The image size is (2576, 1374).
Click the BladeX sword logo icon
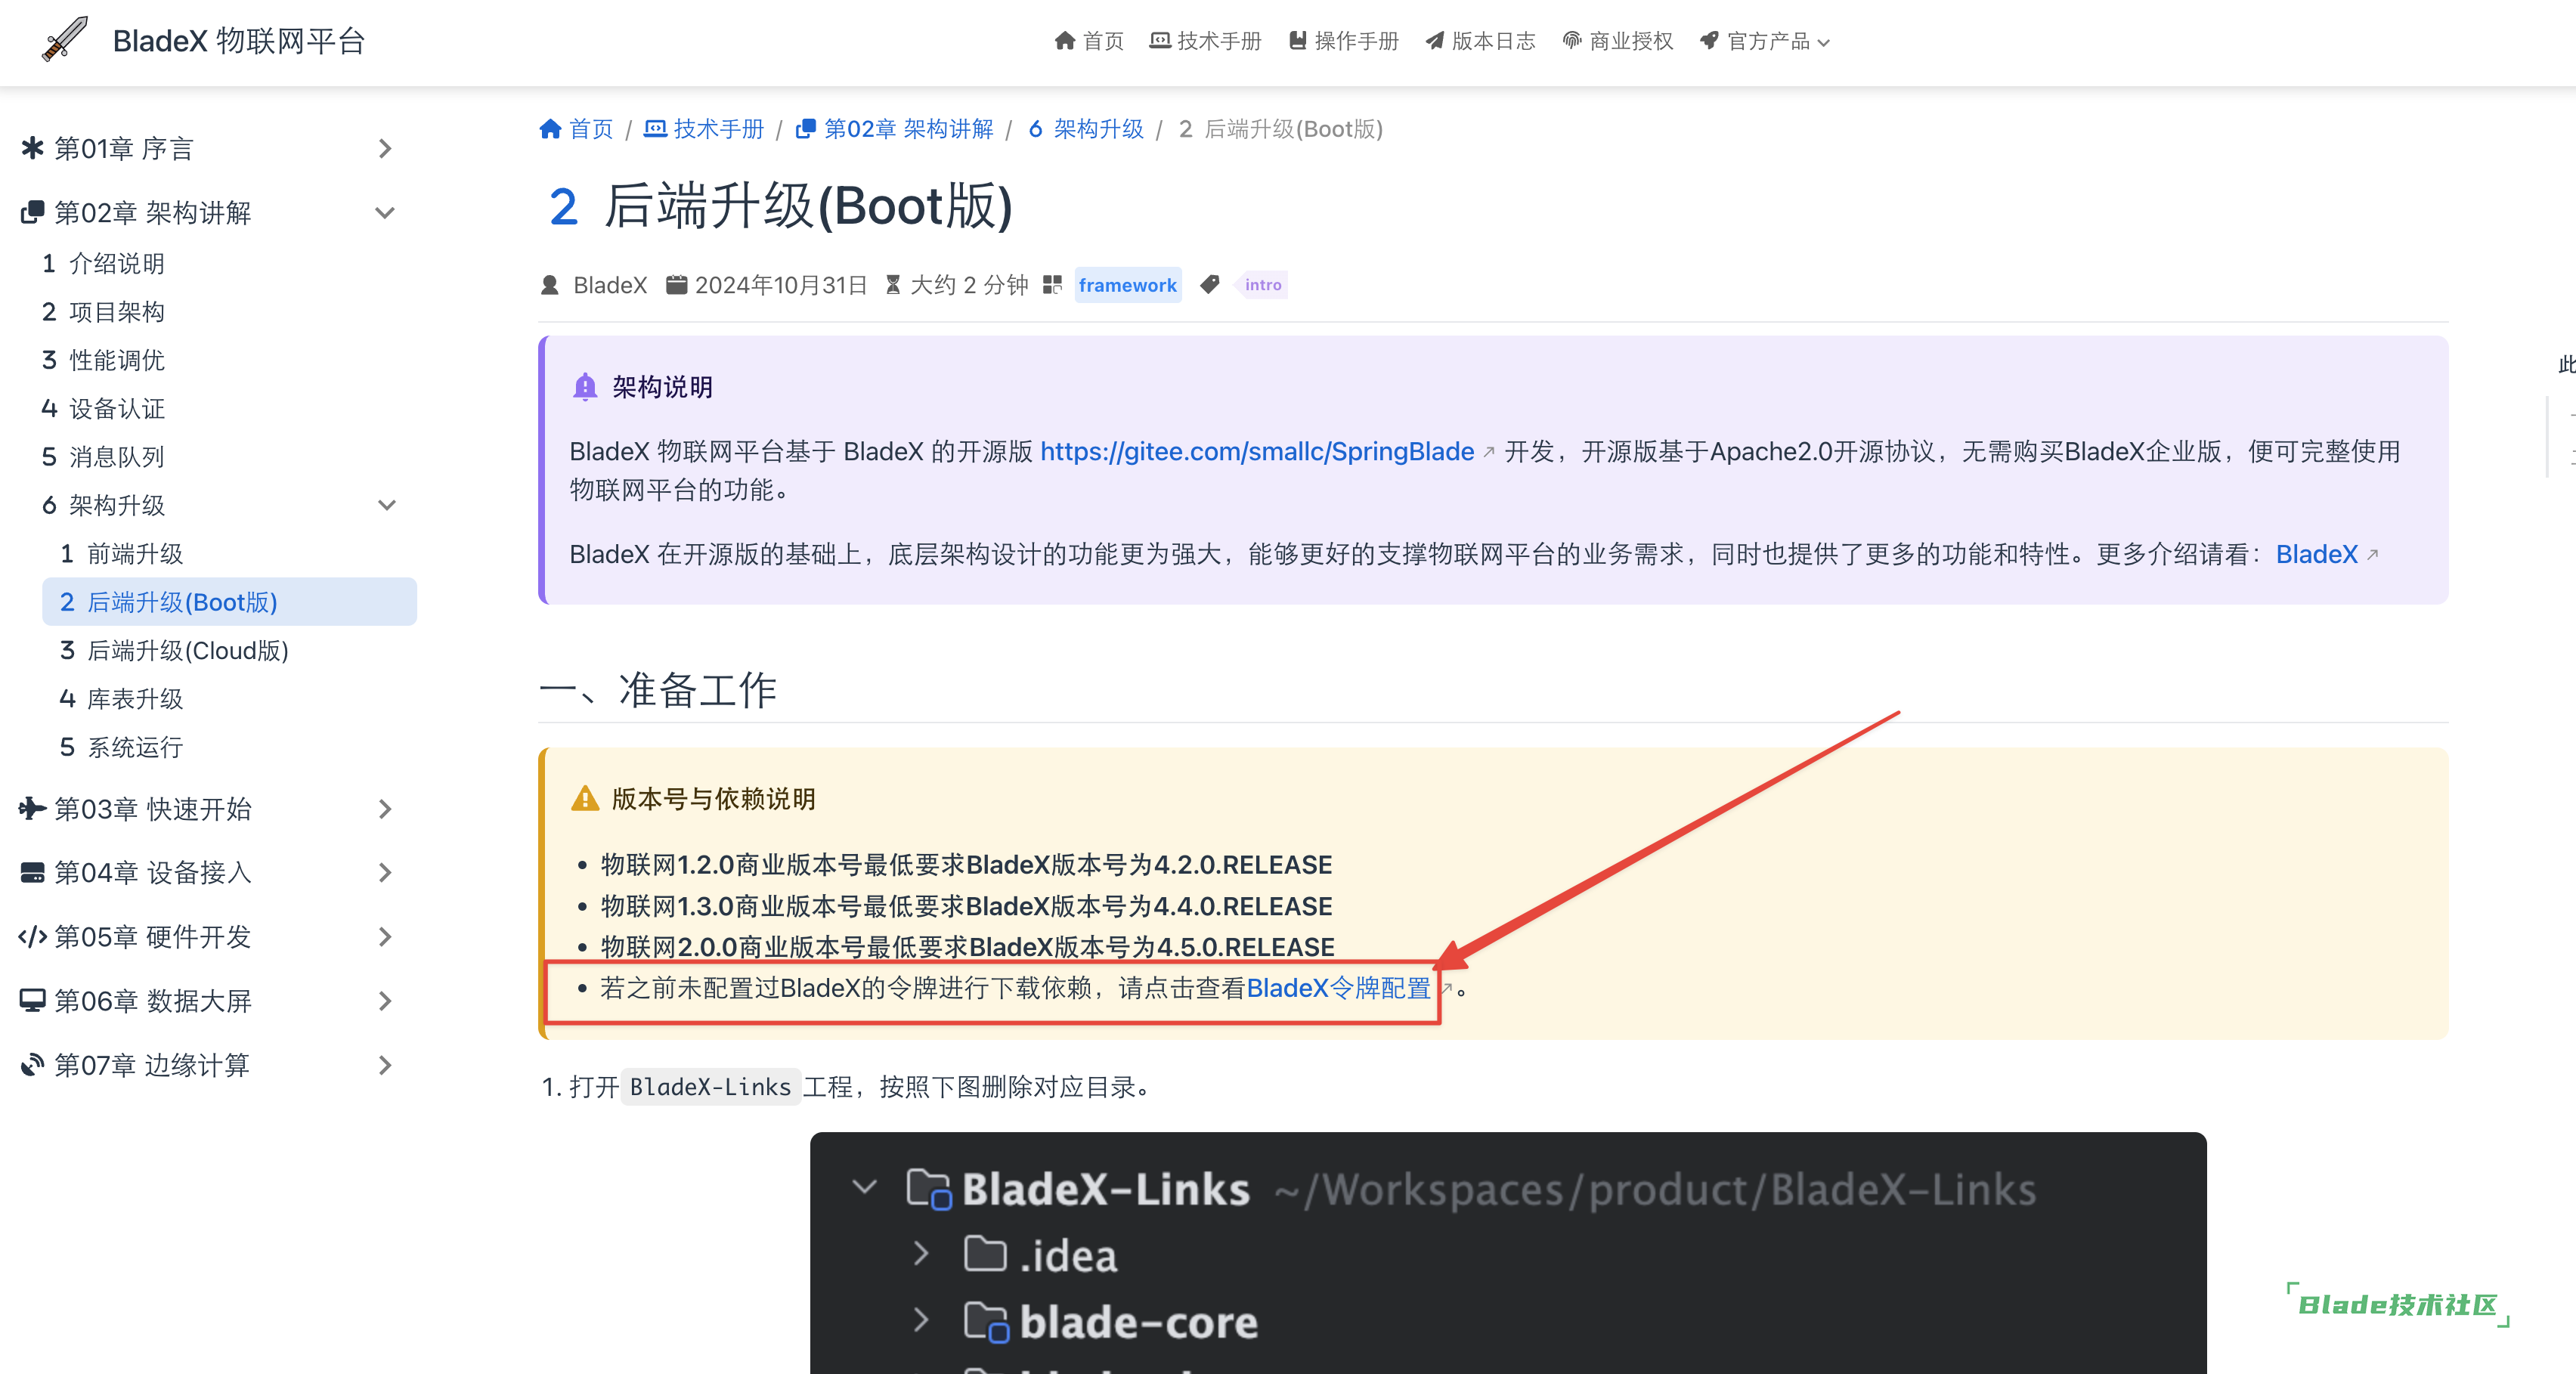[x=65, y=40]
